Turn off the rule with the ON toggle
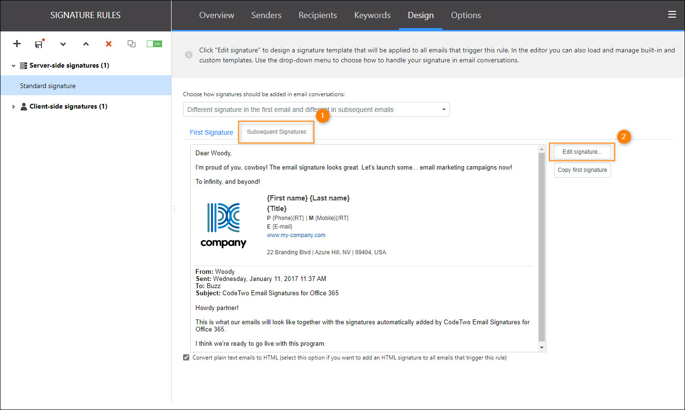685x410 pixels. click(154, 43)
